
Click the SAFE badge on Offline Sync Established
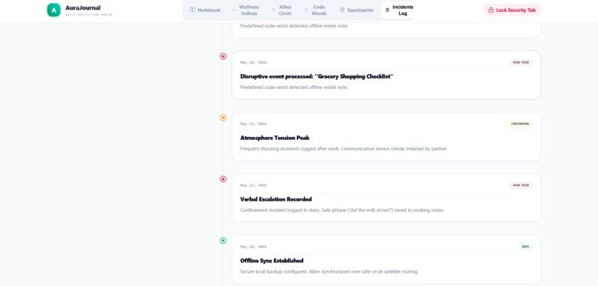click(x=525, y=247)
